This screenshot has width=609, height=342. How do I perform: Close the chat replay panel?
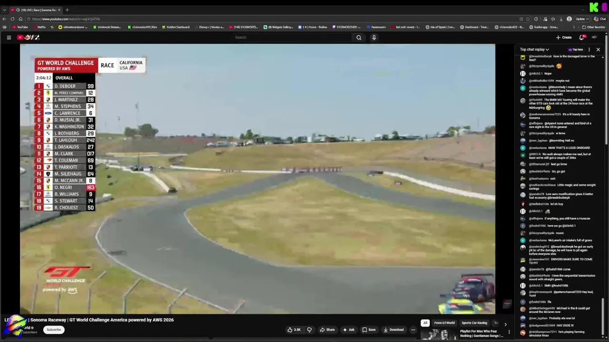tap(598, 49)
